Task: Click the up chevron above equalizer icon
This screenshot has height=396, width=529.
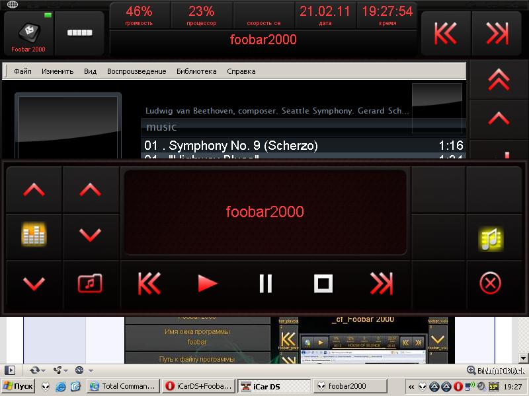Action: 34,190
